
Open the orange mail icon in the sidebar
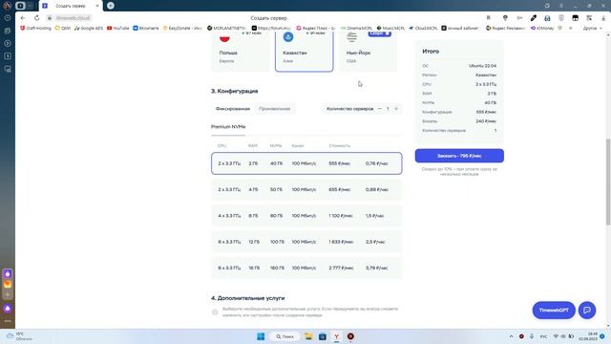point(8,285)
